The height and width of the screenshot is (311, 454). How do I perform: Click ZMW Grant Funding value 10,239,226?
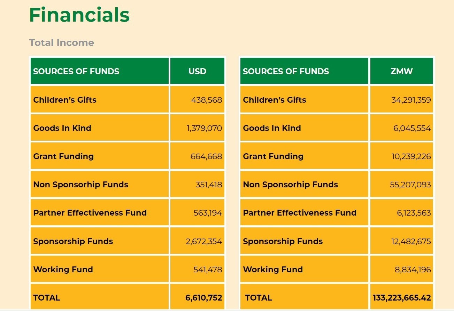pyautogui.click(x=411, y=156)
